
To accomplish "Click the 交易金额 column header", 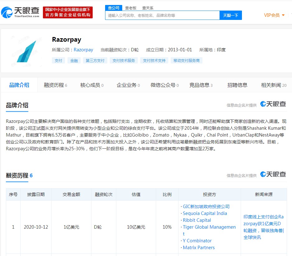I will pos(71,194).
